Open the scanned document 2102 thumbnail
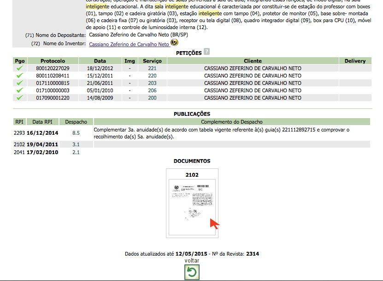 pyautogui.click(x=192, y=207)
